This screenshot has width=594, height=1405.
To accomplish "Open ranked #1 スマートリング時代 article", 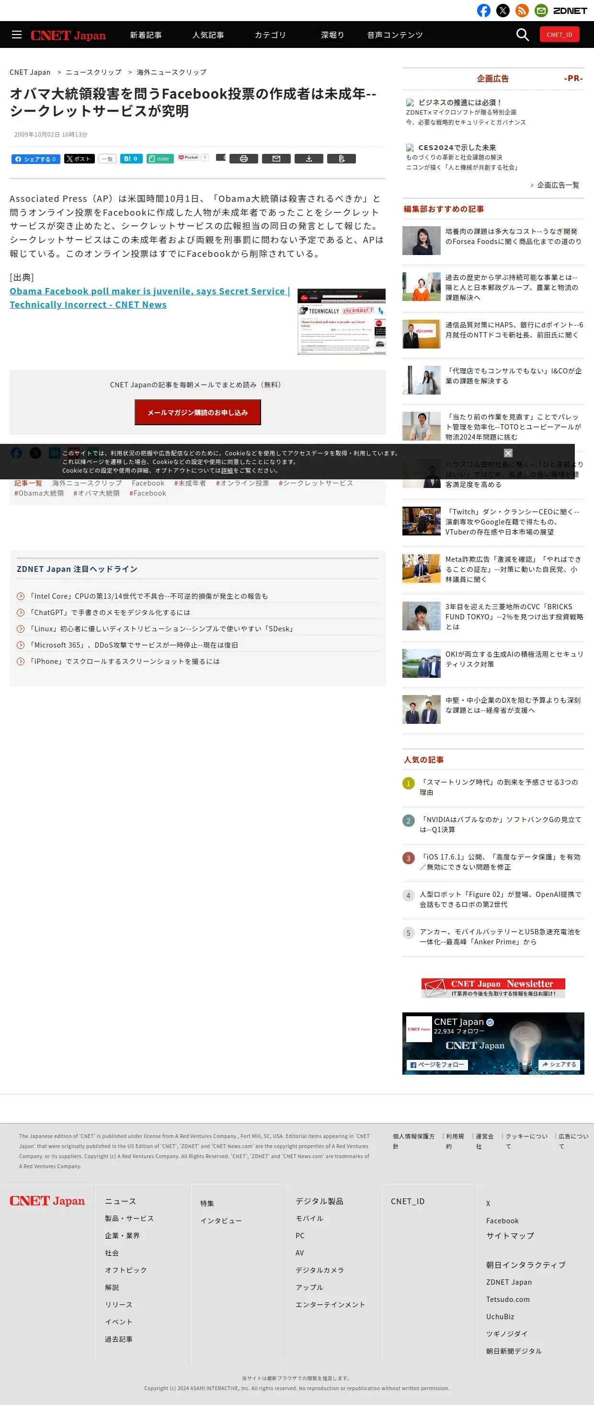I will pos(499,787).
